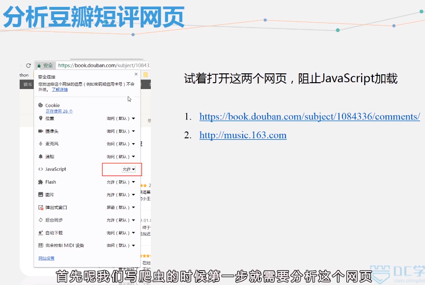This screenshot has height=285, width=425.
Task: Open the 弹出式窗口 permission dropdown
Action: coord(120,207)
